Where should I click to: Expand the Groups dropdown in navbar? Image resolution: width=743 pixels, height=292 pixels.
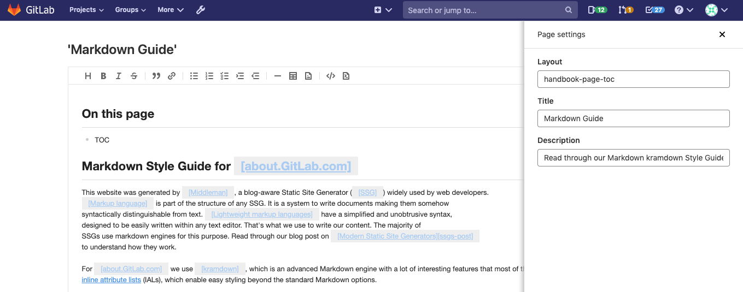(130, 10)
